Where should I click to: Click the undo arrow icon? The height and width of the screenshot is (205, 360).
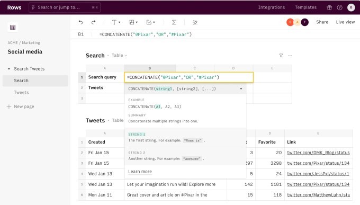coord(80,22)
